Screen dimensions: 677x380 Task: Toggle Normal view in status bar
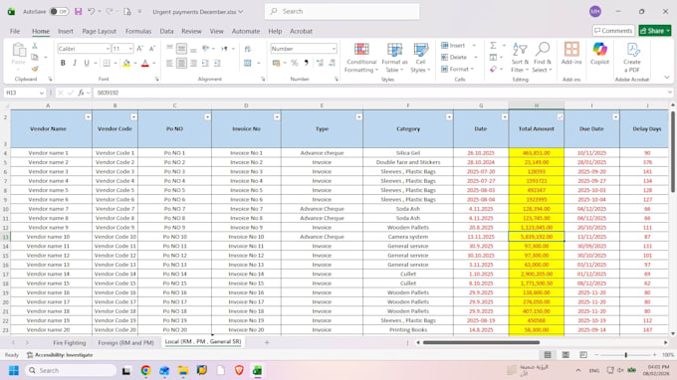(548, 355)
